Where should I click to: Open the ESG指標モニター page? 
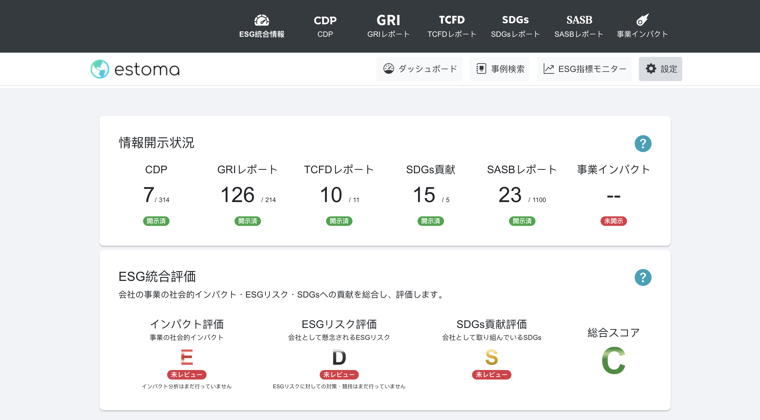point(584,69)
